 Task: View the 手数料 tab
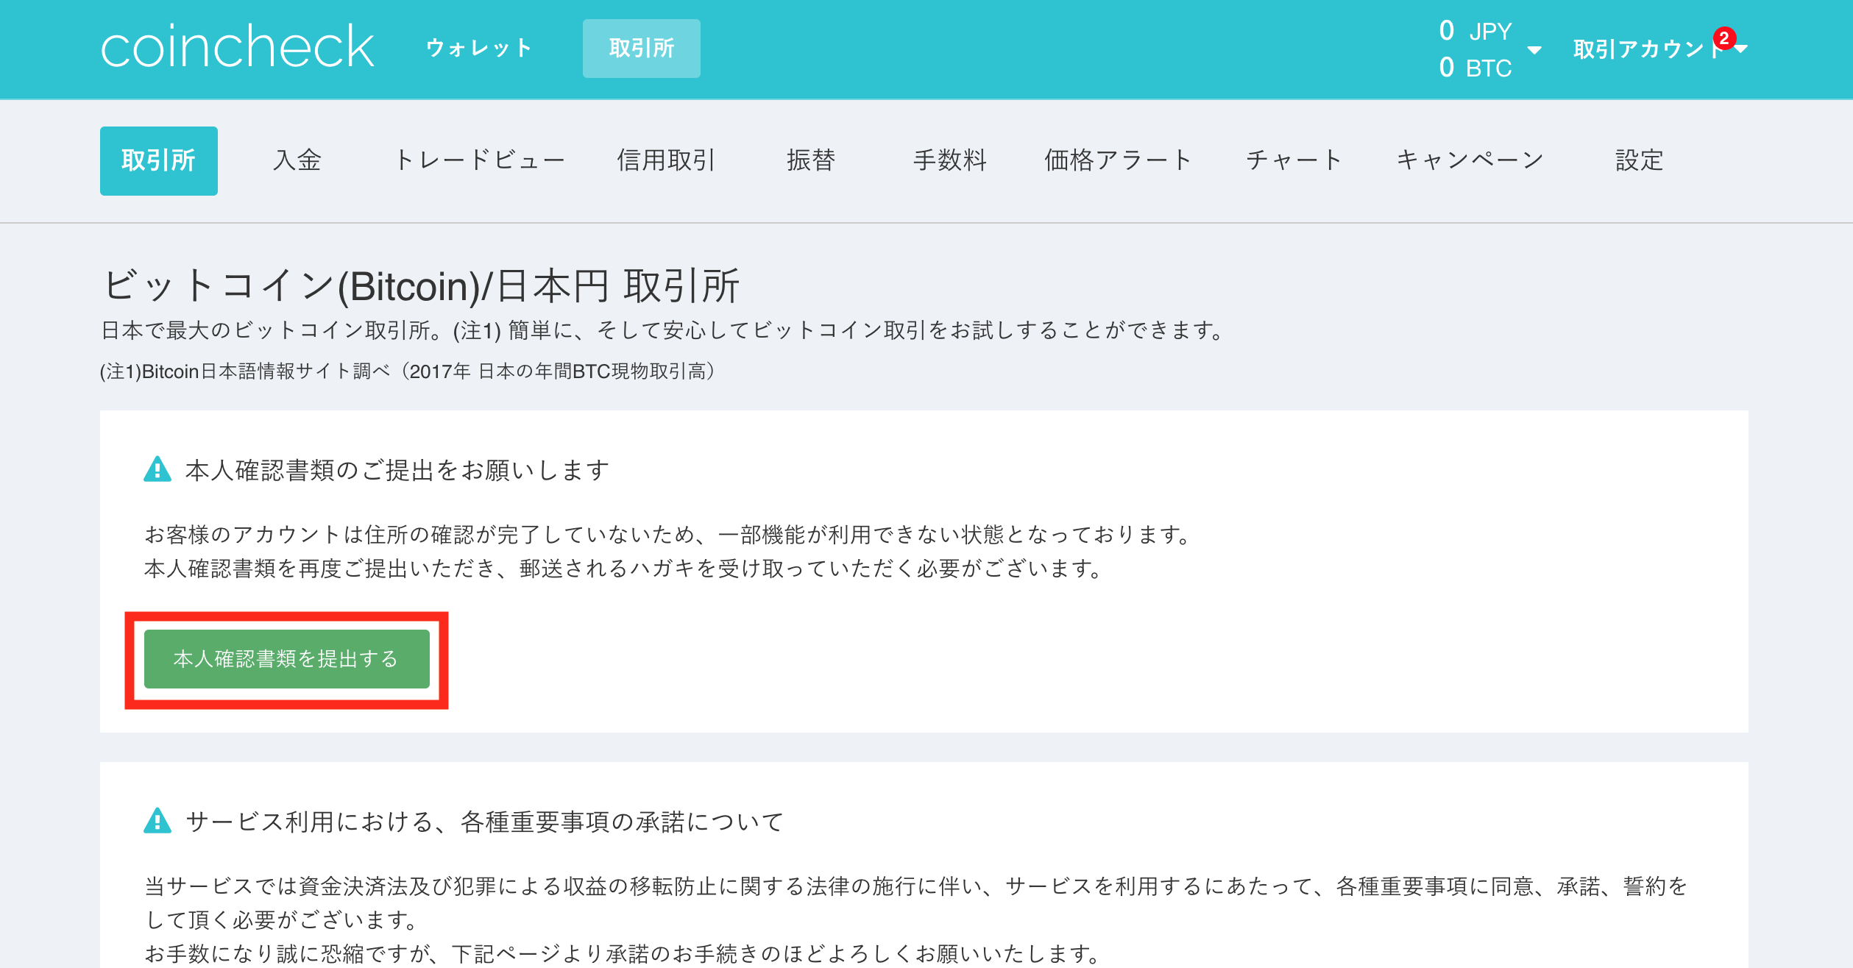point(950,160)
